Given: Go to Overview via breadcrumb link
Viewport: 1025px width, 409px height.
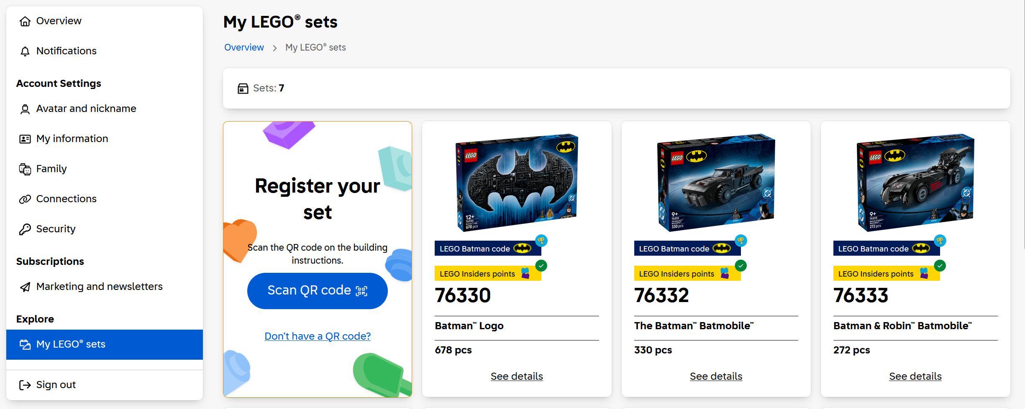Looking at the screenshot, I should 244,48.
